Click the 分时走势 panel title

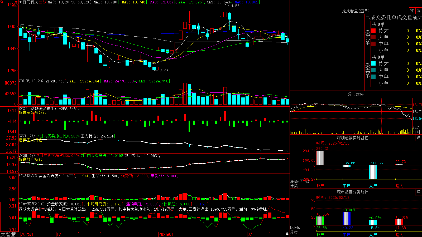[356, 94]
